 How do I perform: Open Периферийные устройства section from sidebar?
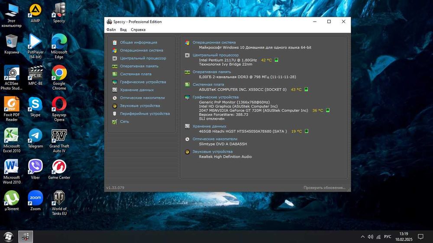[145, 114]
